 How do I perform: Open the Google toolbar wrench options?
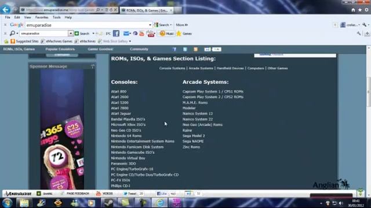tap(365, 25)
